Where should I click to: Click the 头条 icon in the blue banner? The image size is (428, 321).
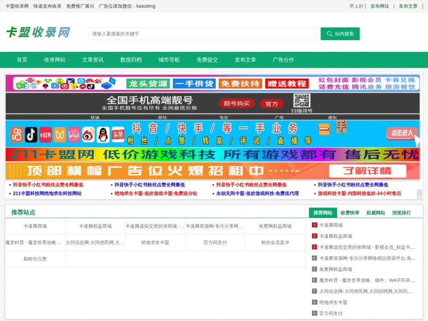pyautogui.click(x=118, y=135)
